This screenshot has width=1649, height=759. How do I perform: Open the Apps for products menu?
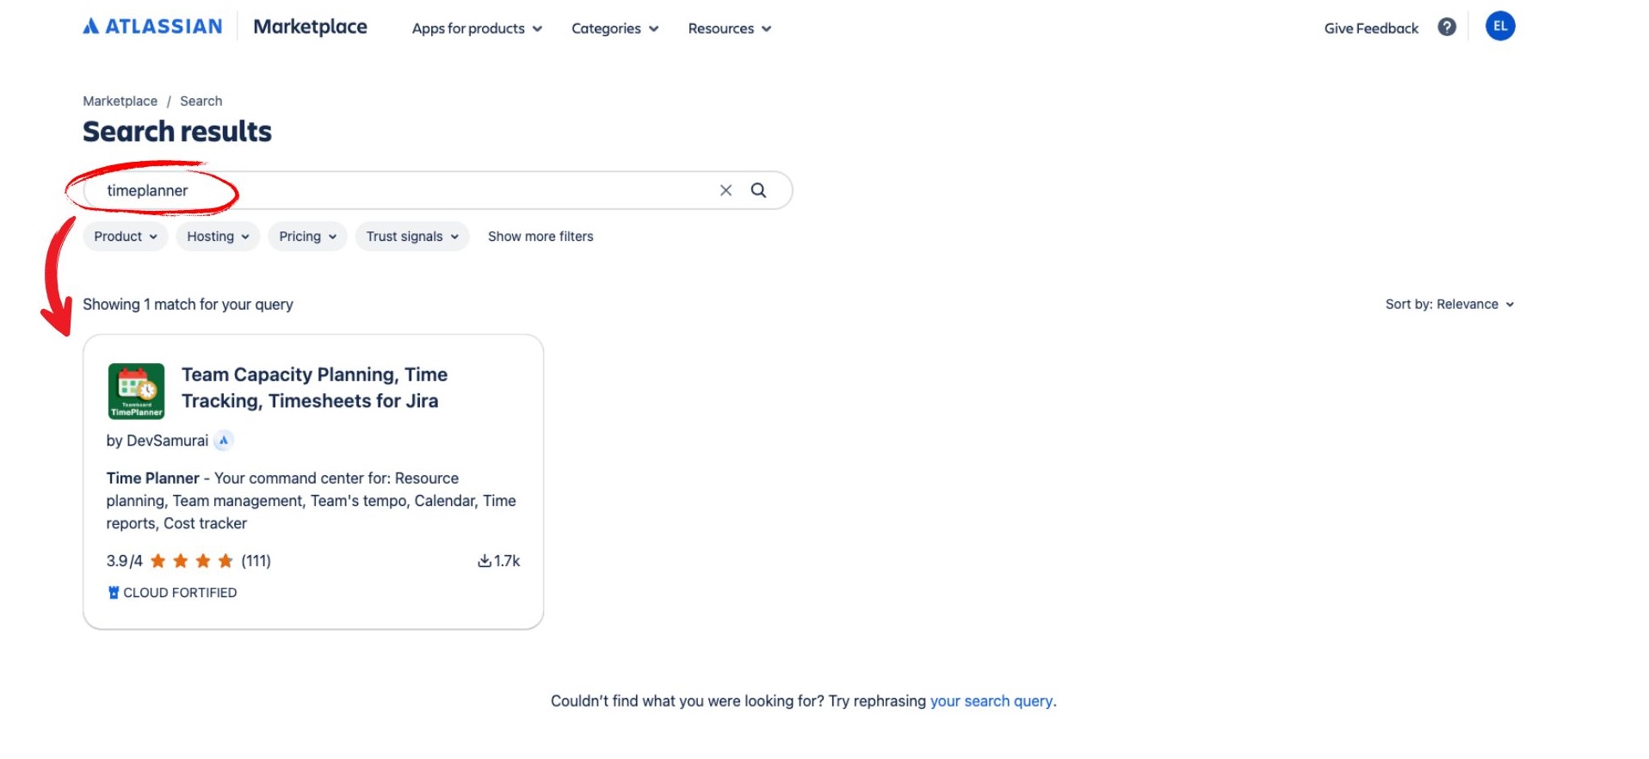point(477,28)
